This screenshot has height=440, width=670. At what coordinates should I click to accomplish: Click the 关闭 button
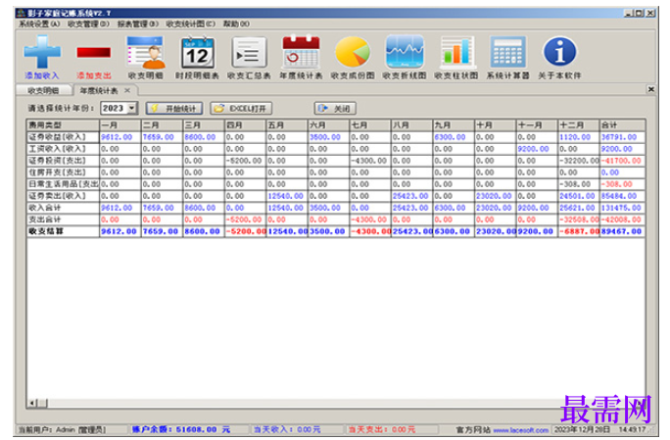pyautogui.click(x=335, y=108)
